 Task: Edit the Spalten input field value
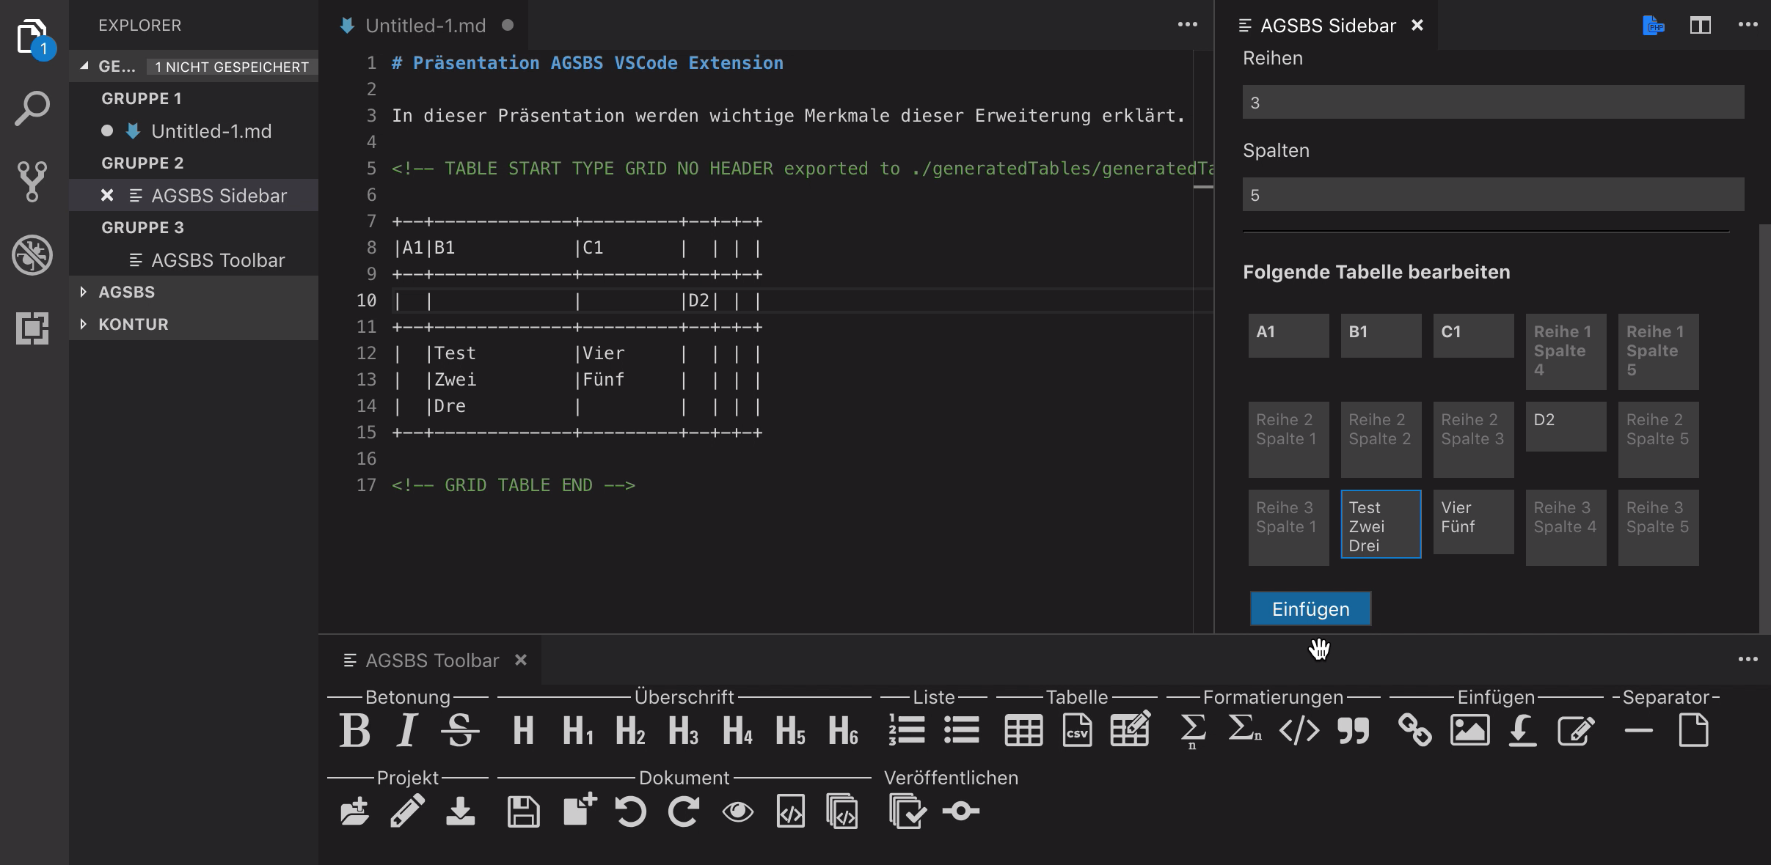pos(1493,194)
